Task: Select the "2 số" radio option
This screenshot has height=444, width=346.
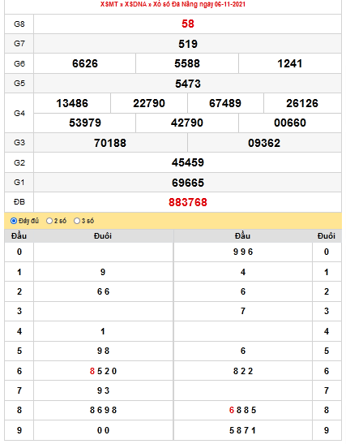Action: 49,221
